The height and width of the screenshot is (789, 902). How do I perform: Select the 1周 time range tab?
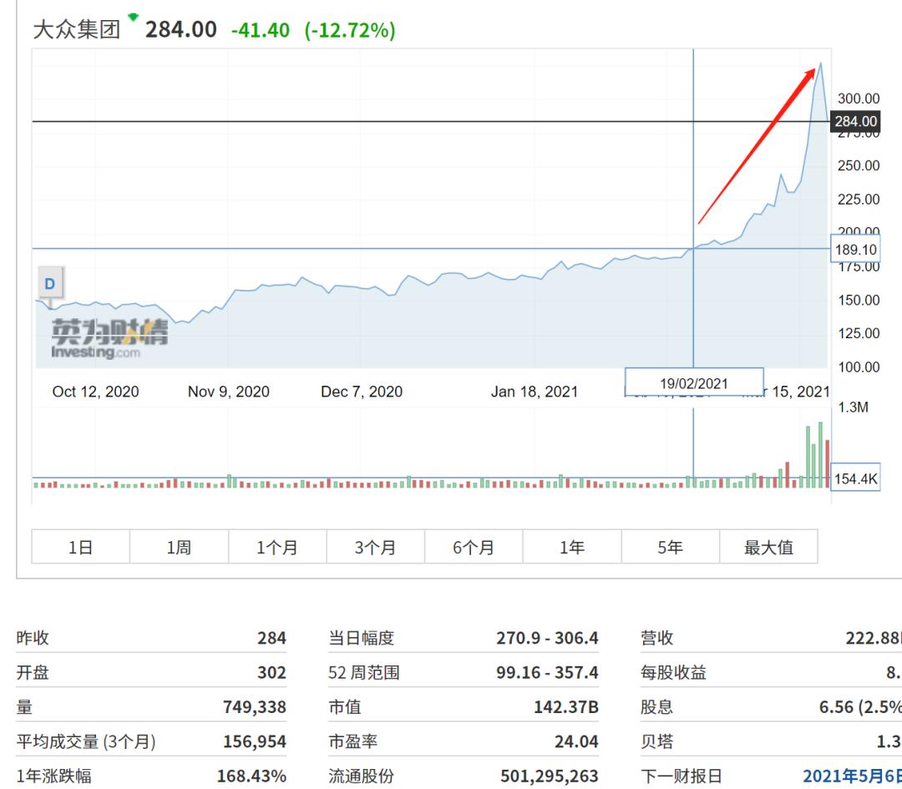(179, 547)
